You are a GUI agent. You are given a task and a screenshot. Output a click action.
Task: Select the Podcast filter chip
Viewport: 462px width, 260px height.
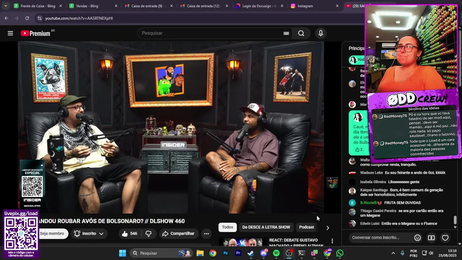tap(306, 227)
